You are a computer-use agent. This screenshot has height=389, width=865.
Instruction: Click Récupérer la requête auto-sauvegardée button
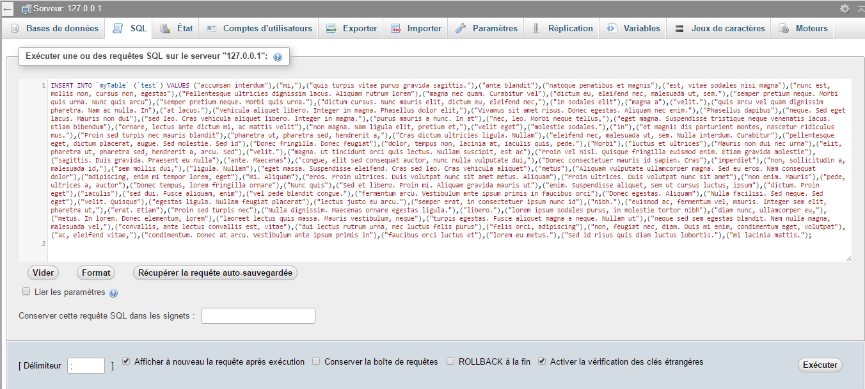click(215, 273)
